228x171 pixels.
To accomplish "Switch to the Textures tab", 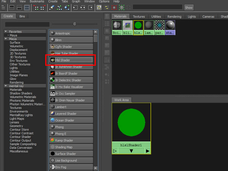I will pyautogui.click(x=139, y=17).
